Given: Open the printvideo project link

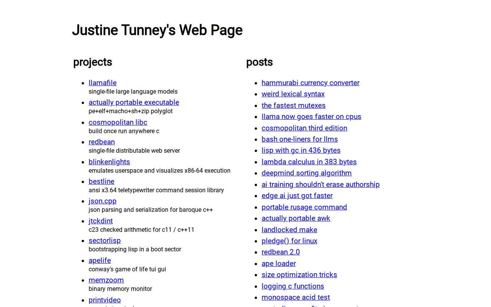Looking at the screenshot, I should (x=104, y=300).
